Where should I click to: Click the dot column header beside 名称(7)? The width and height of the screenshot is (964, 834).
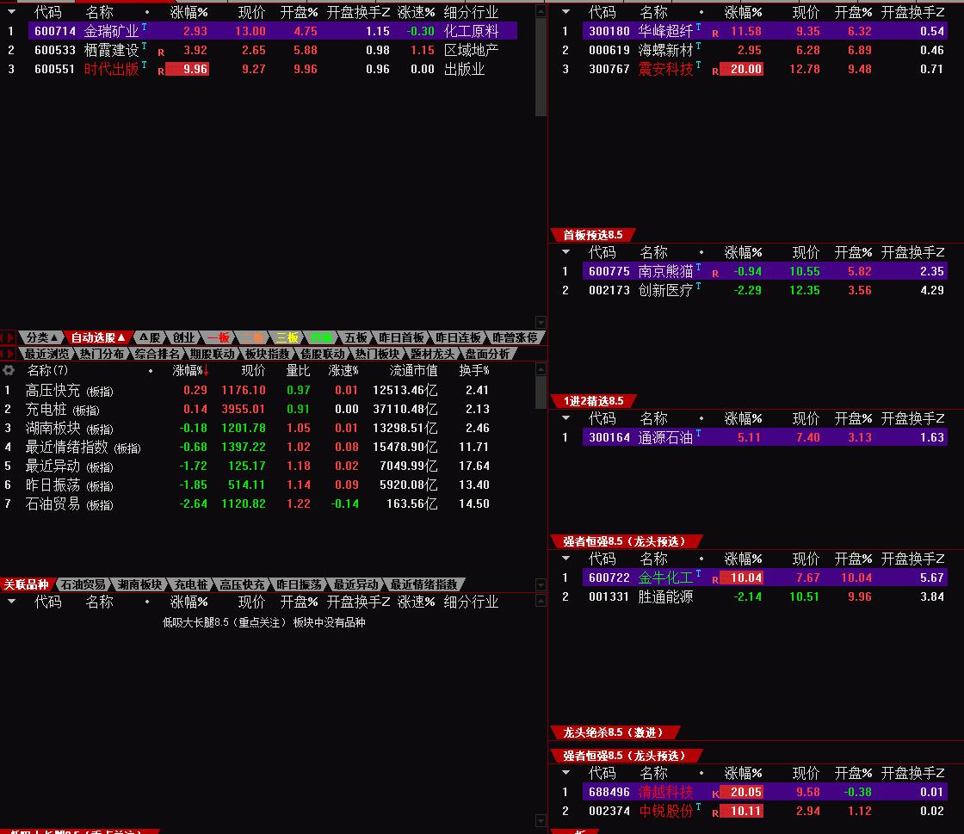pyautogui.click(x=151, y=371)
